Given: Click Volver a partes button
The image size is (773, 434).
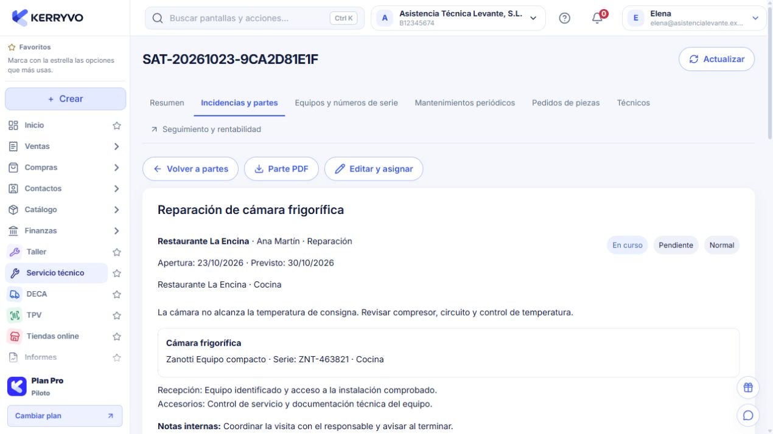Looking at the screenshot, I should (191, 169).
